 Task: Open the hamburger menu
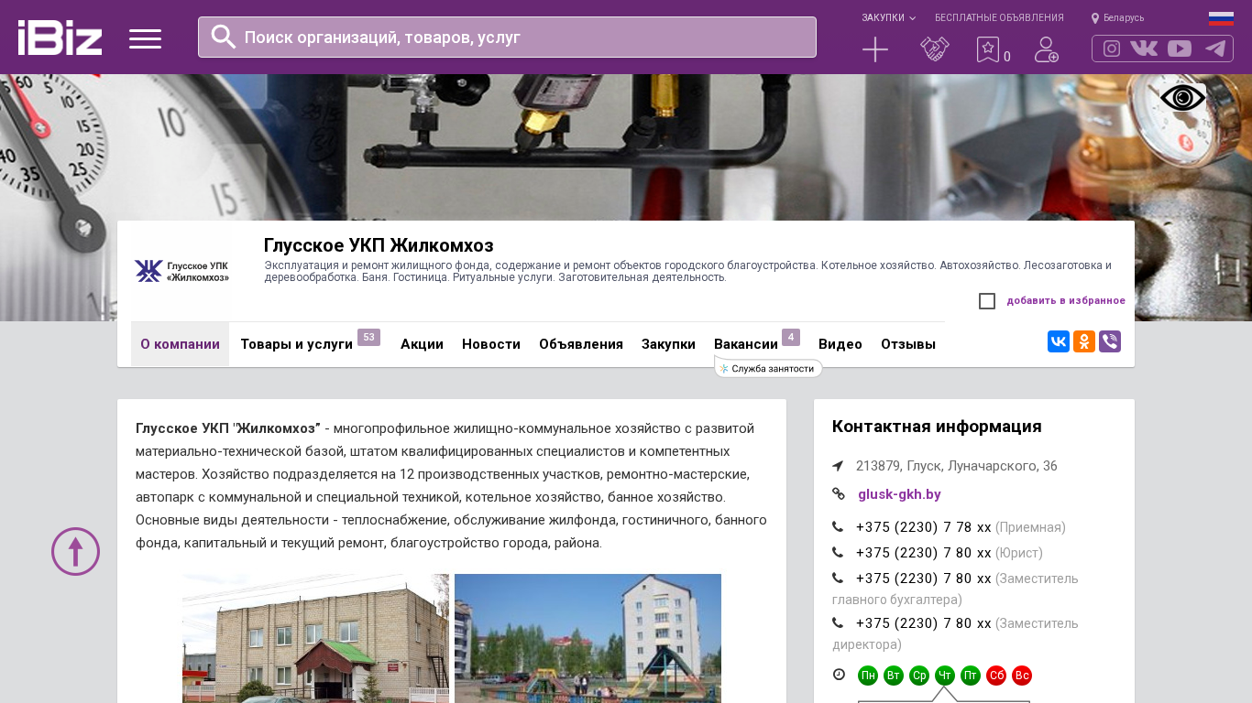[145, 38]
